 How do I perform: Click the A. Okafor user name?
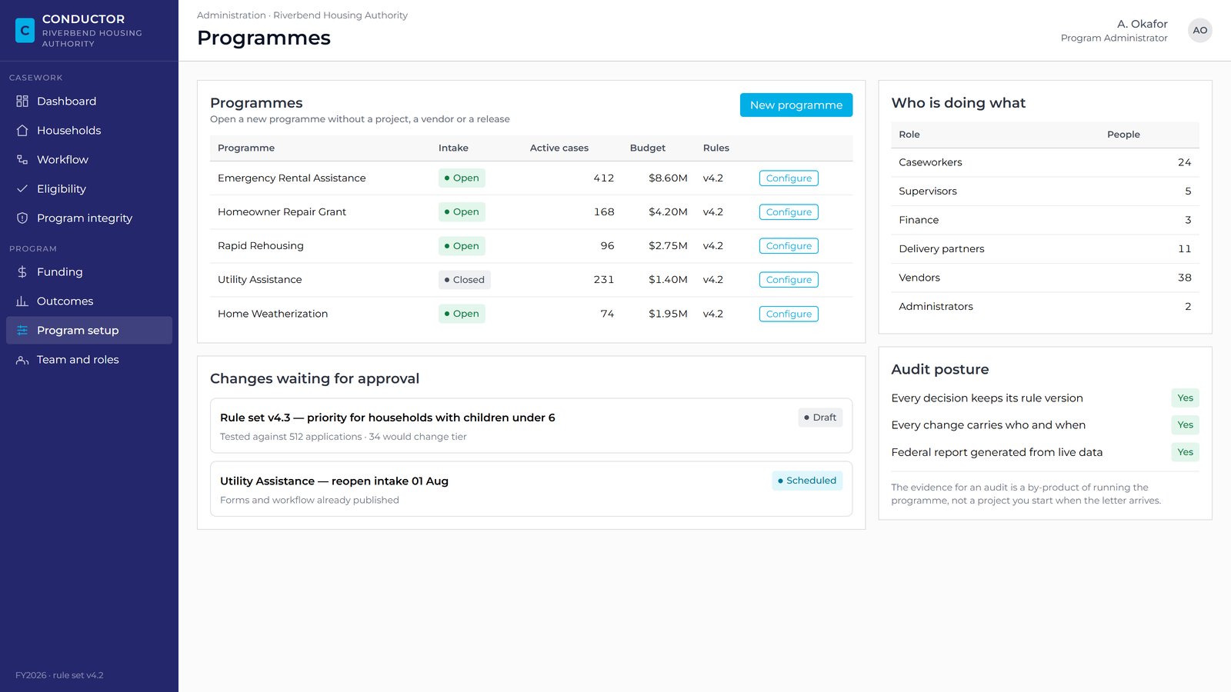1142,24
